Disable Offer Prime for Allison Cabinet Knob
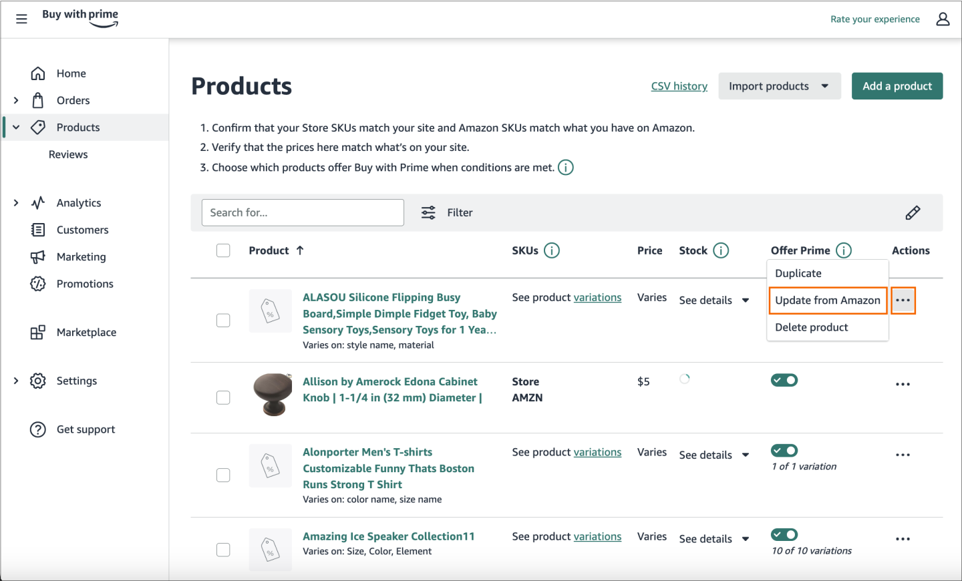Viewport: 962px width, 581px height. point(784,379)
